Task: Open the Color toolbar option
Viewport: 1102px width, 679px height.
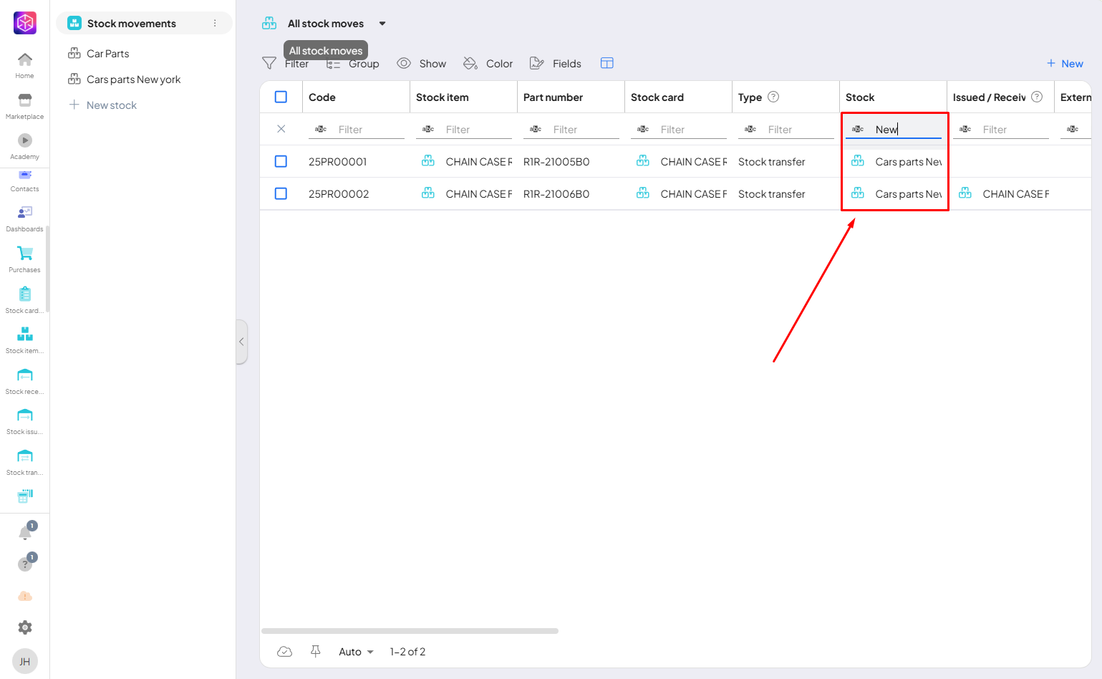Action: click(x=488, y=63)
